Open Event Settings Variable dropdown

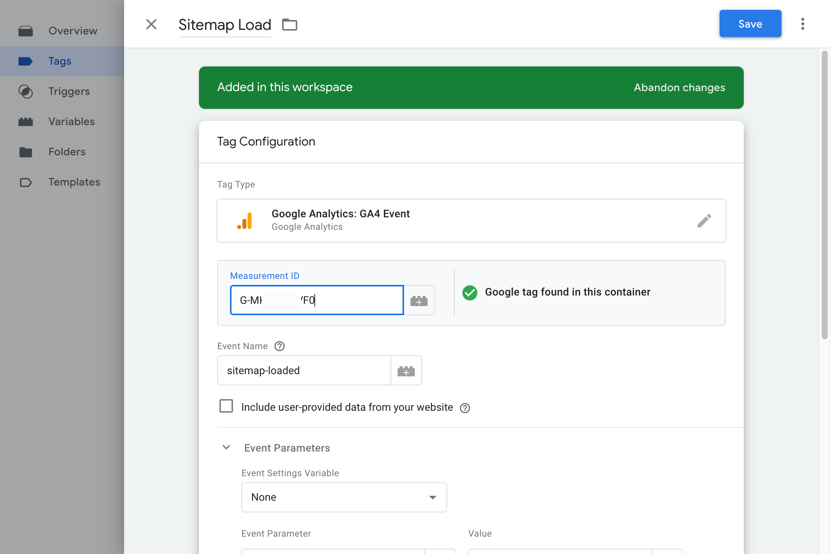click(x=344, y=497)
